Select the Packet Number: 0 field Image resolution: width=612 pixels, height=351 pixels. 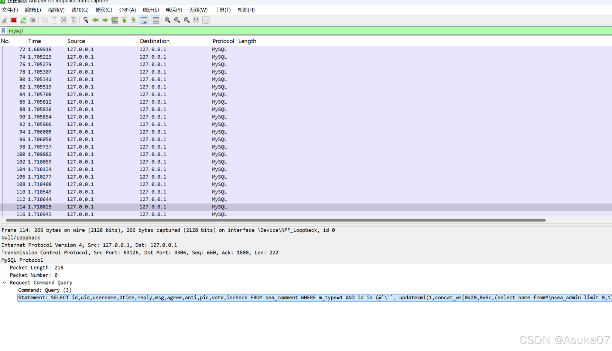pos(34,275)
